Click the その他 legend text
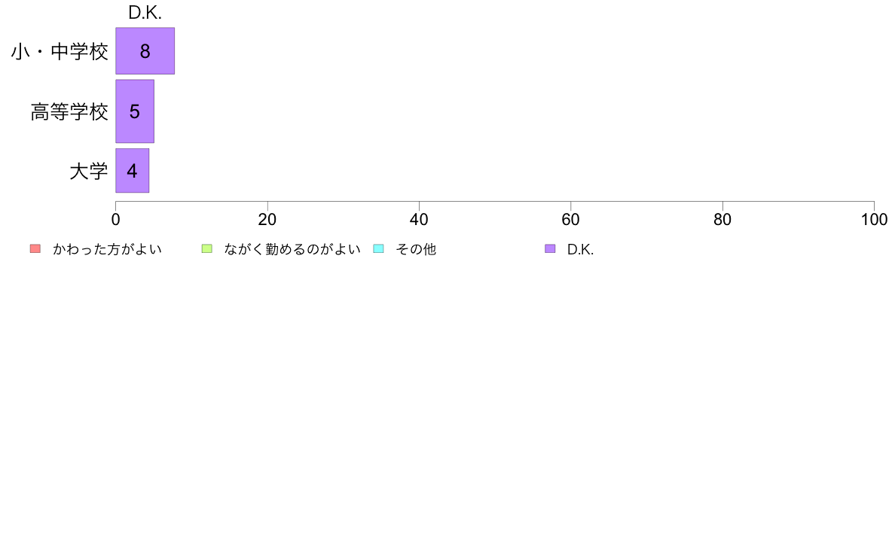 (x=416, y=249)
